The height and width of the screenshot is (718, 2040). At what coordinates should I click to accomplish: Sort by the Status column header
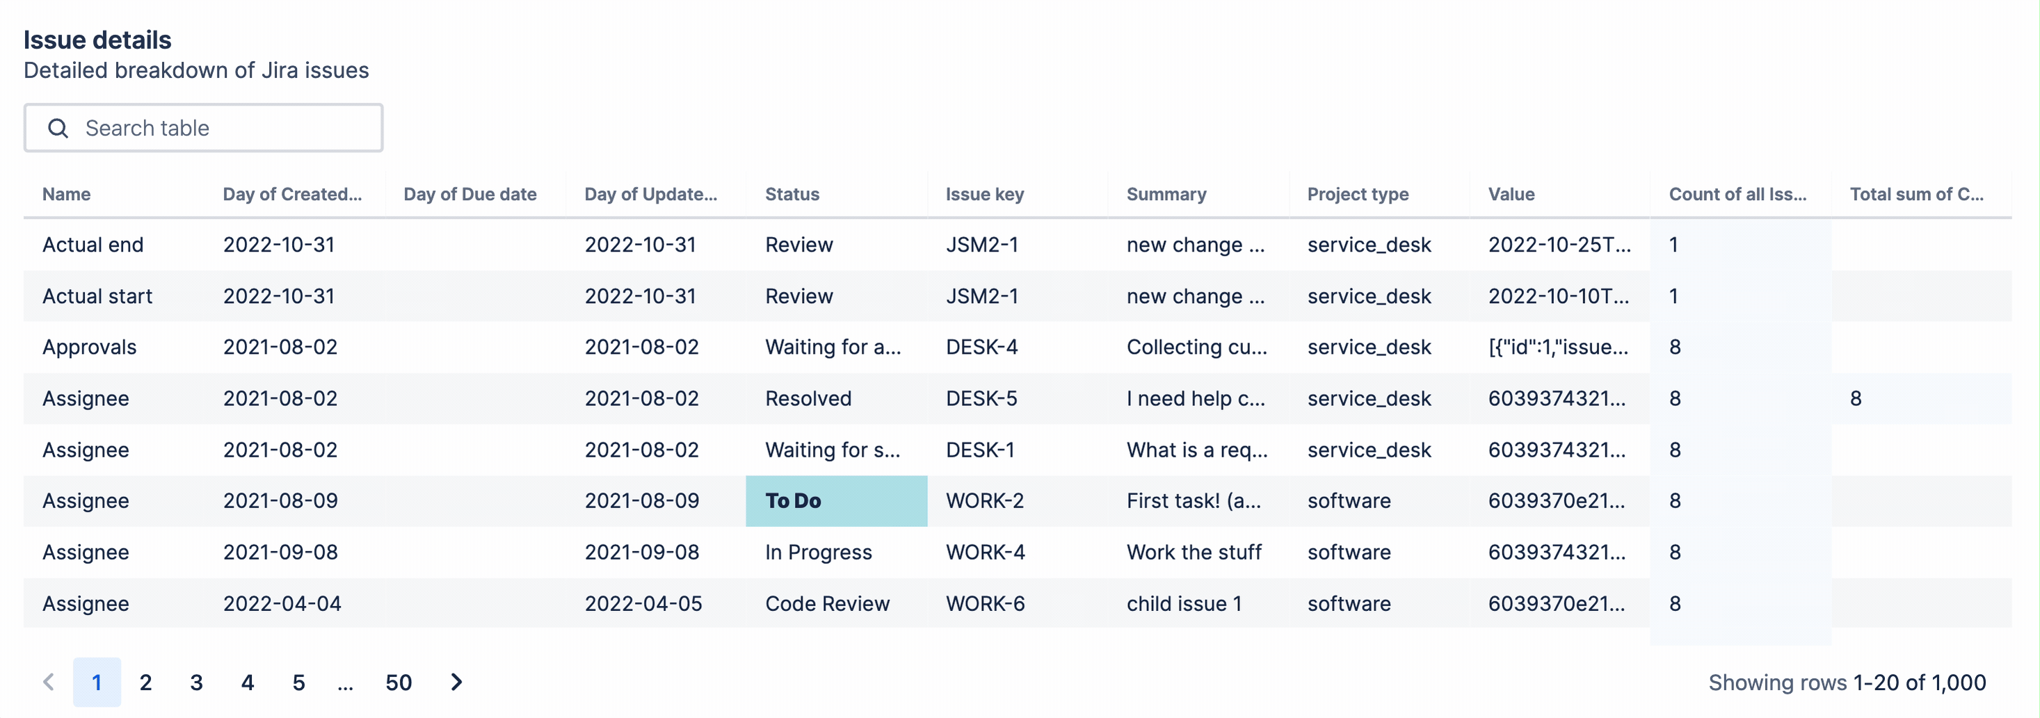[792, 194]
